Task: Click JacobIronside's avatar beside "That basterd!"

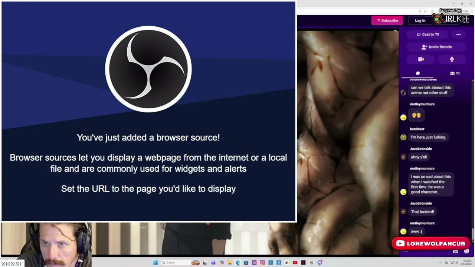Action: [x=403, y=212]
